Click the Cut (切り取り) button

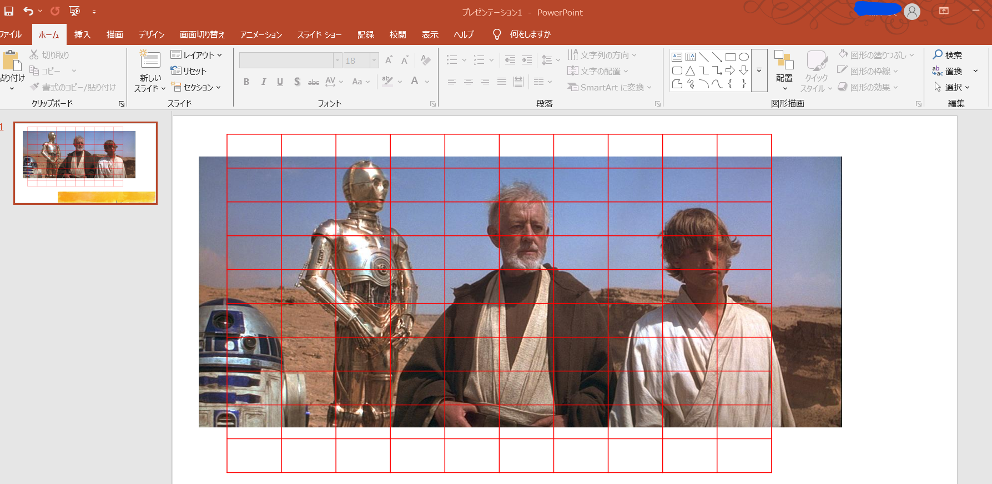pos(49,55)
